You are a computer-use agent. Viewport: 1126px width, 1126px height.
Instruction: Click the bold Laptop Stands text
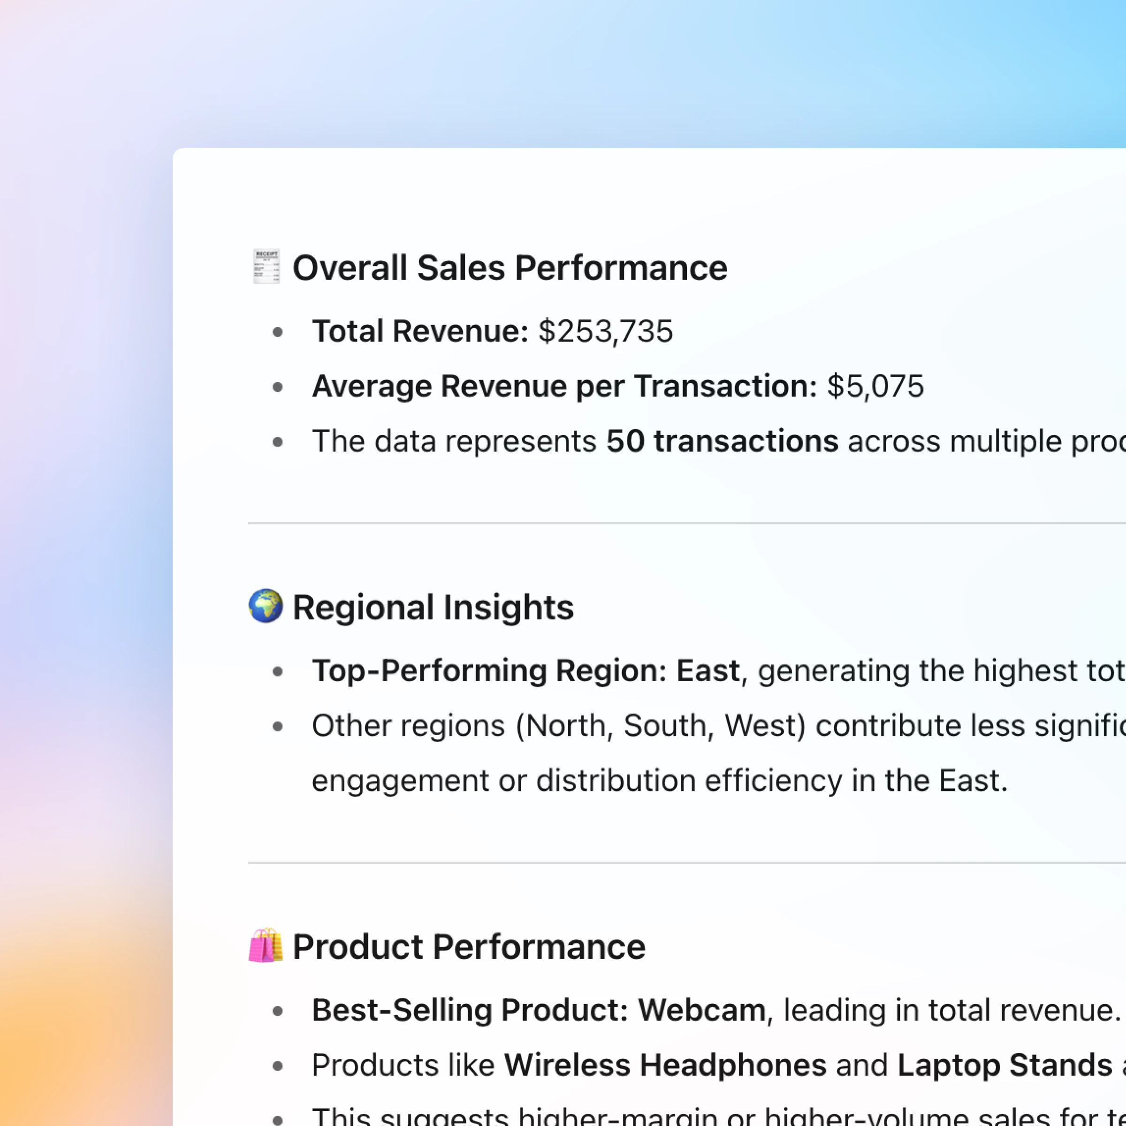click(1004, 1065)
